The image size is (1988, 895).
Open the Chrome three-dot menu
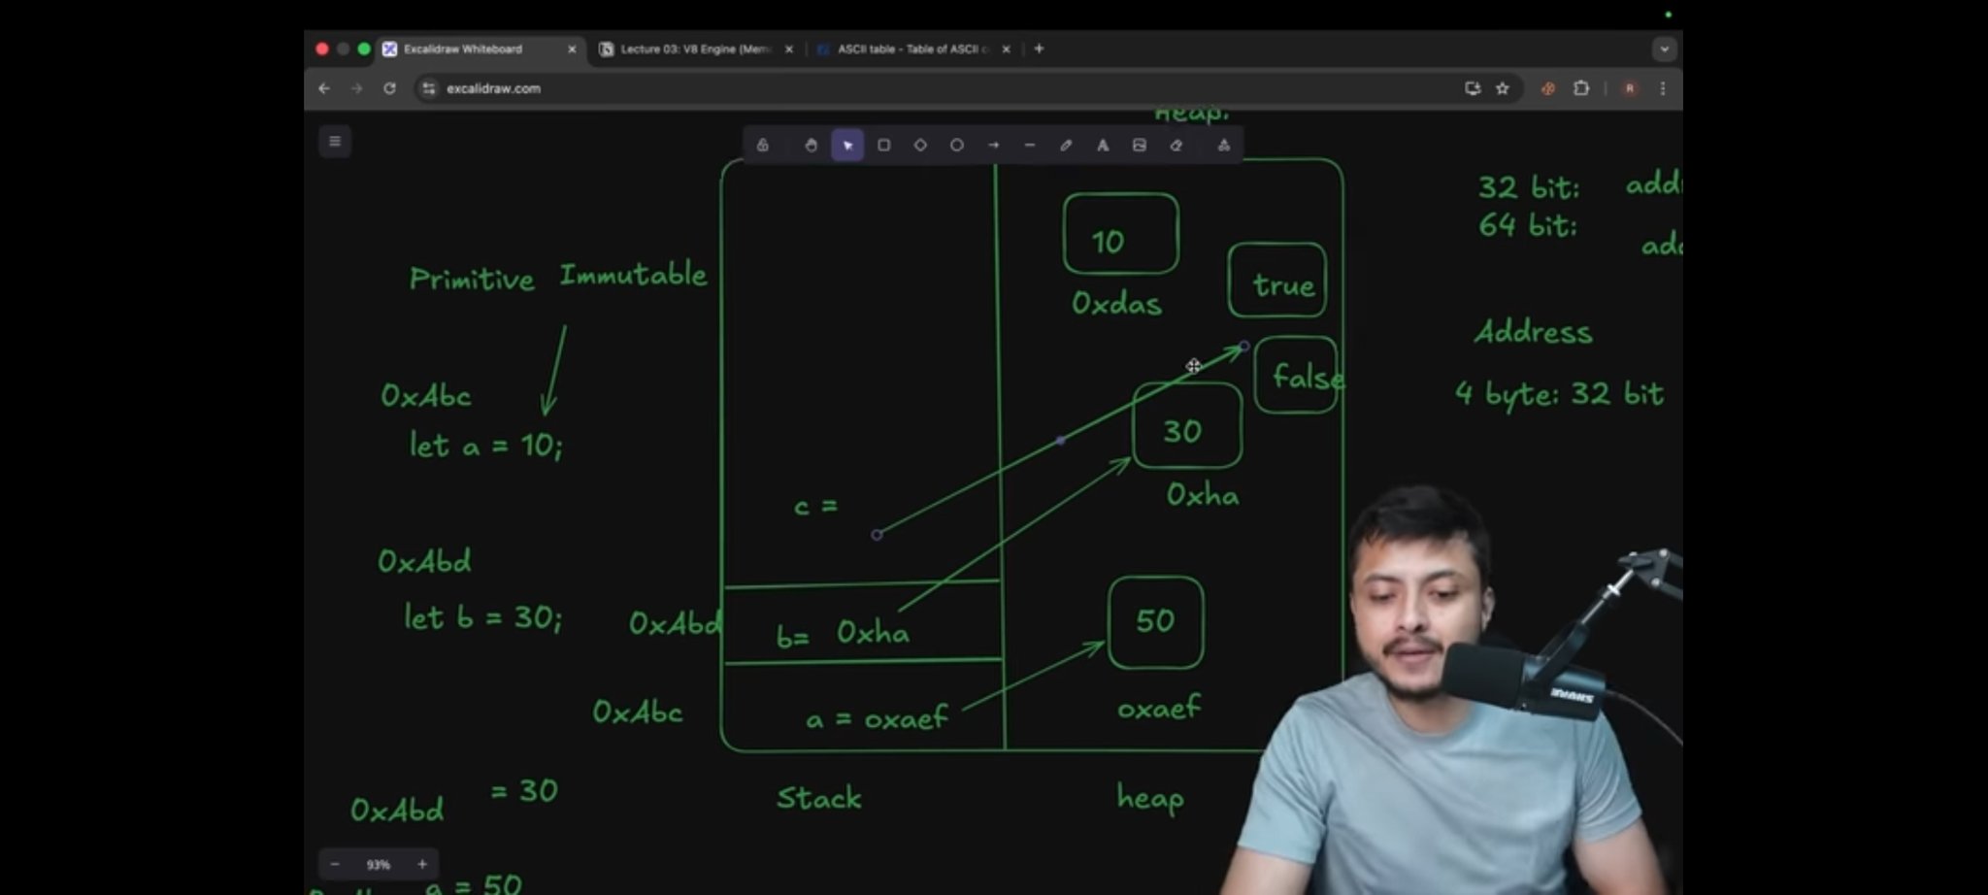pos(1663,88)
